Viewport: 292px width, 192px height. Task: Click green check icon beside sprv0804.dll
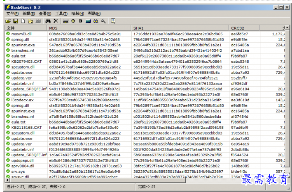8,166
